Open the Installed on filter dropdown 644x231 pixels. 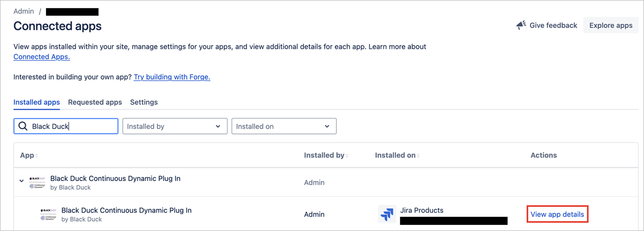pos(284,126)
